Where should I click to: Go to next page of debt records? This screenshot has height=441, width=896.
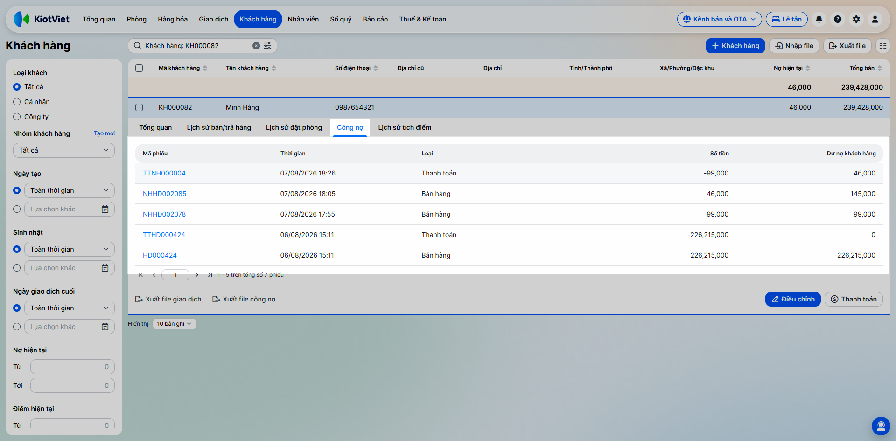197,275
